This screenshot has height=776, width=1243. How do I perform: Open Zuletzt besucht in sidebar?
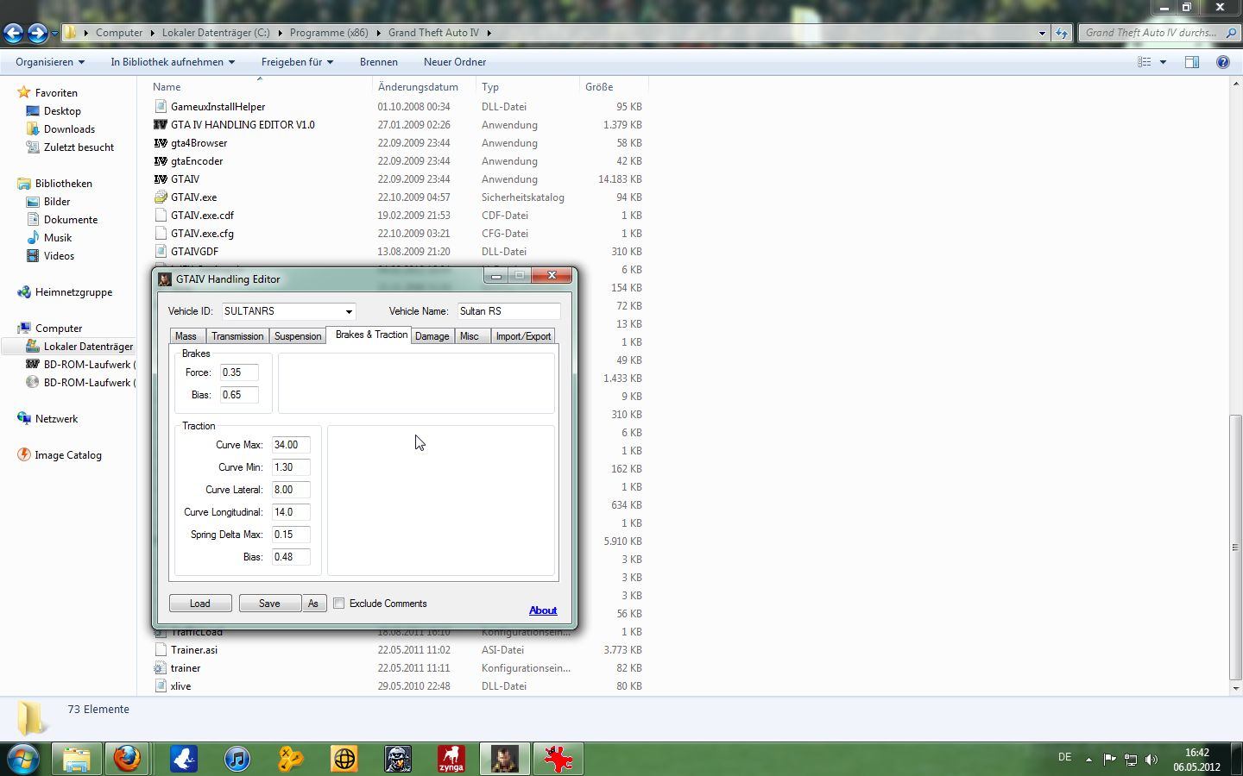(79, 147)
